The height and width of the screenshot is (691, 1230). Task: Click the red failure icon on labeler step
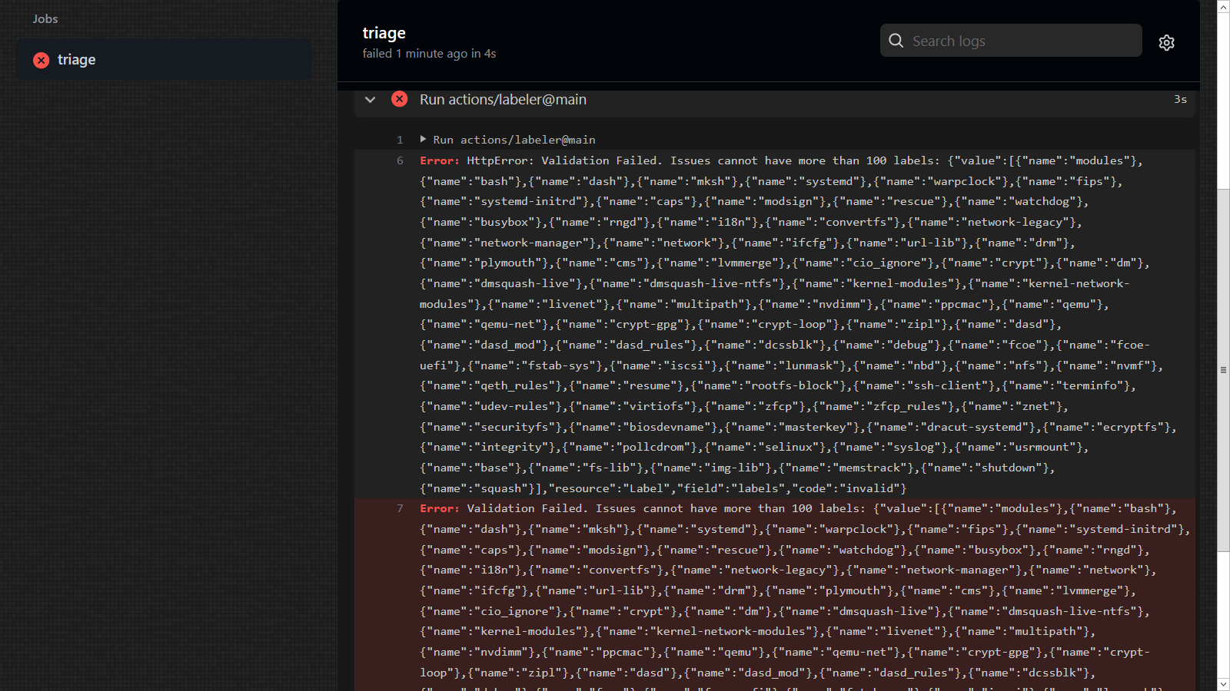(400, 99)
